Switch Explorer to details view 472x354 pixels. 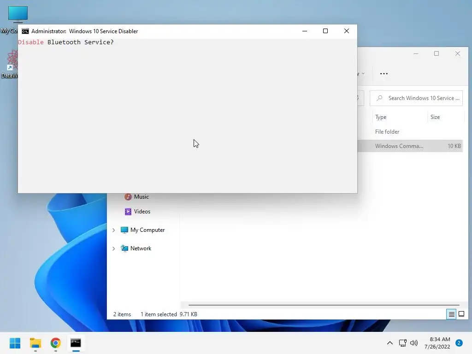point(451,314)
